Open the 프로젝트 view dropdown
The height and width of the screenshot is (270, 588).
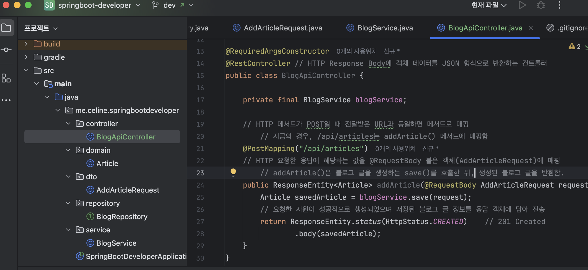pos(41,28)
